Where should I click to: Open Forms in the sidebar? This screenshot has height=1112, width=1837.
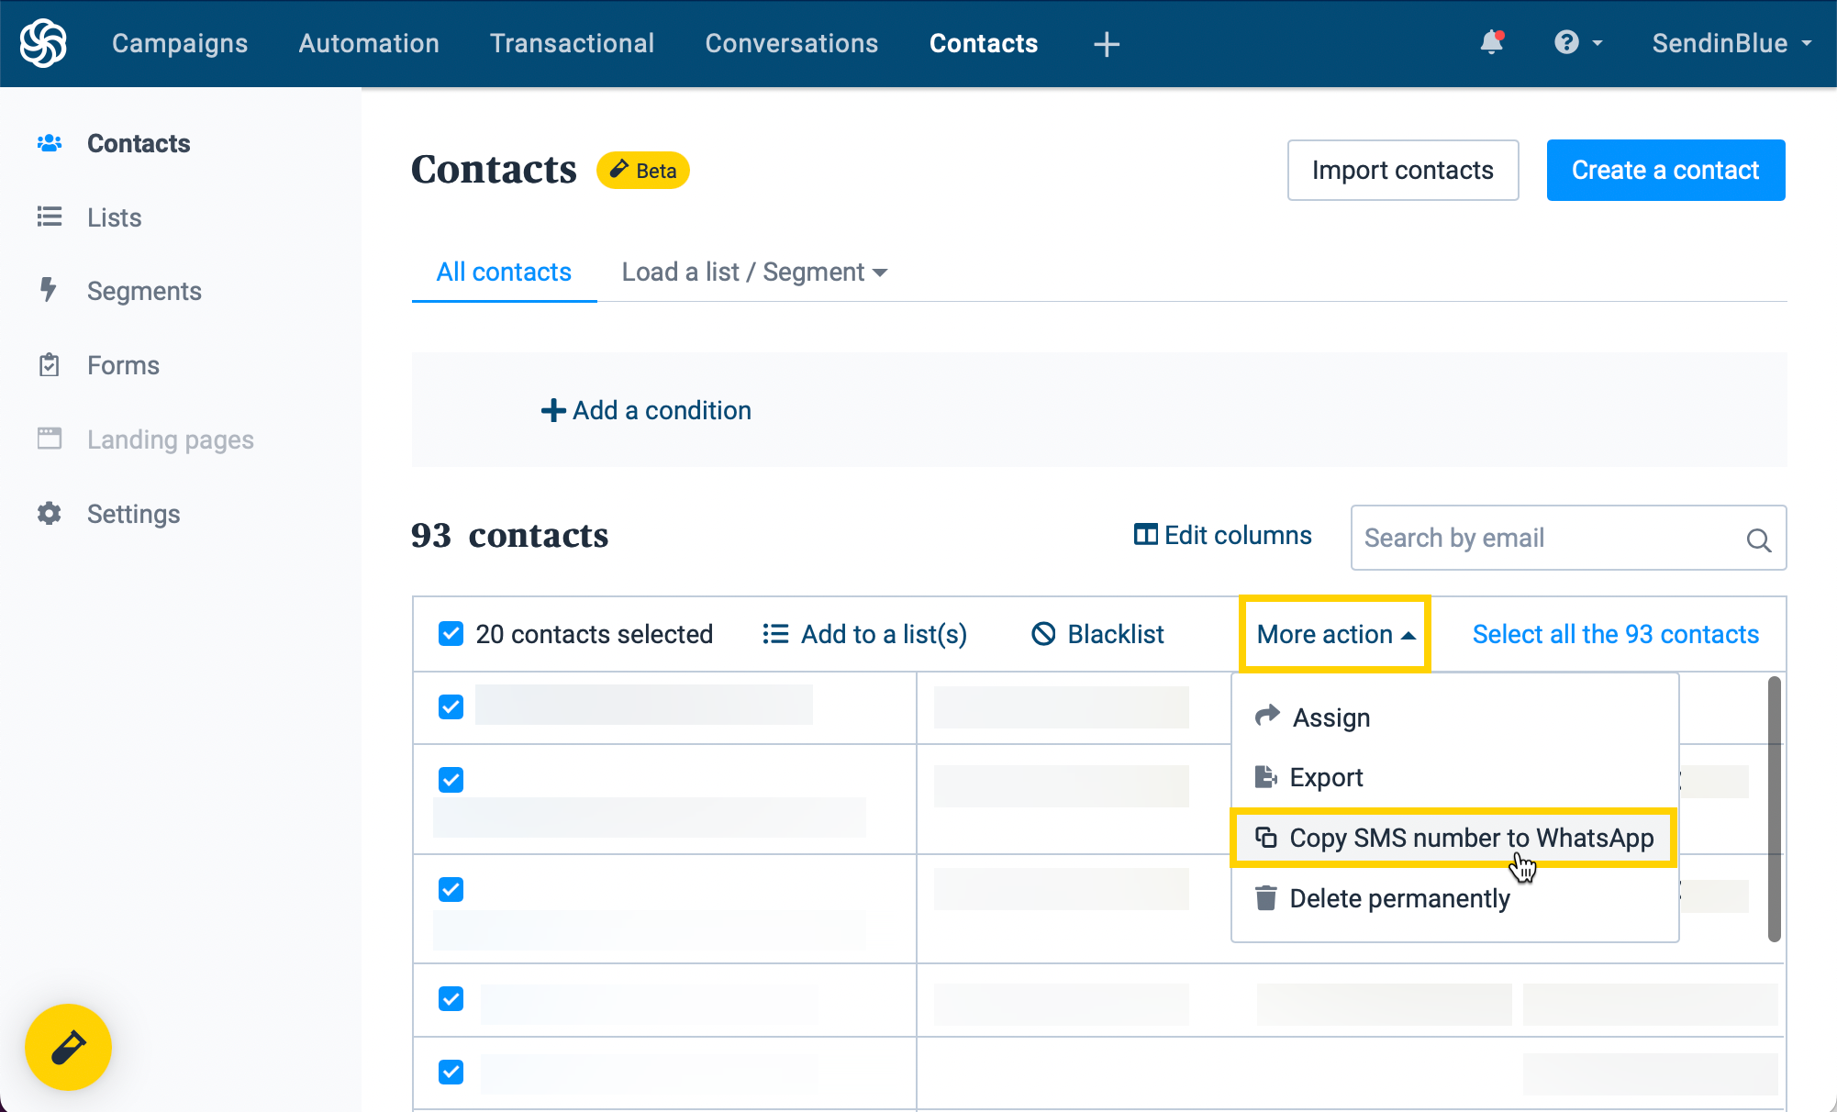pos(123,365)
